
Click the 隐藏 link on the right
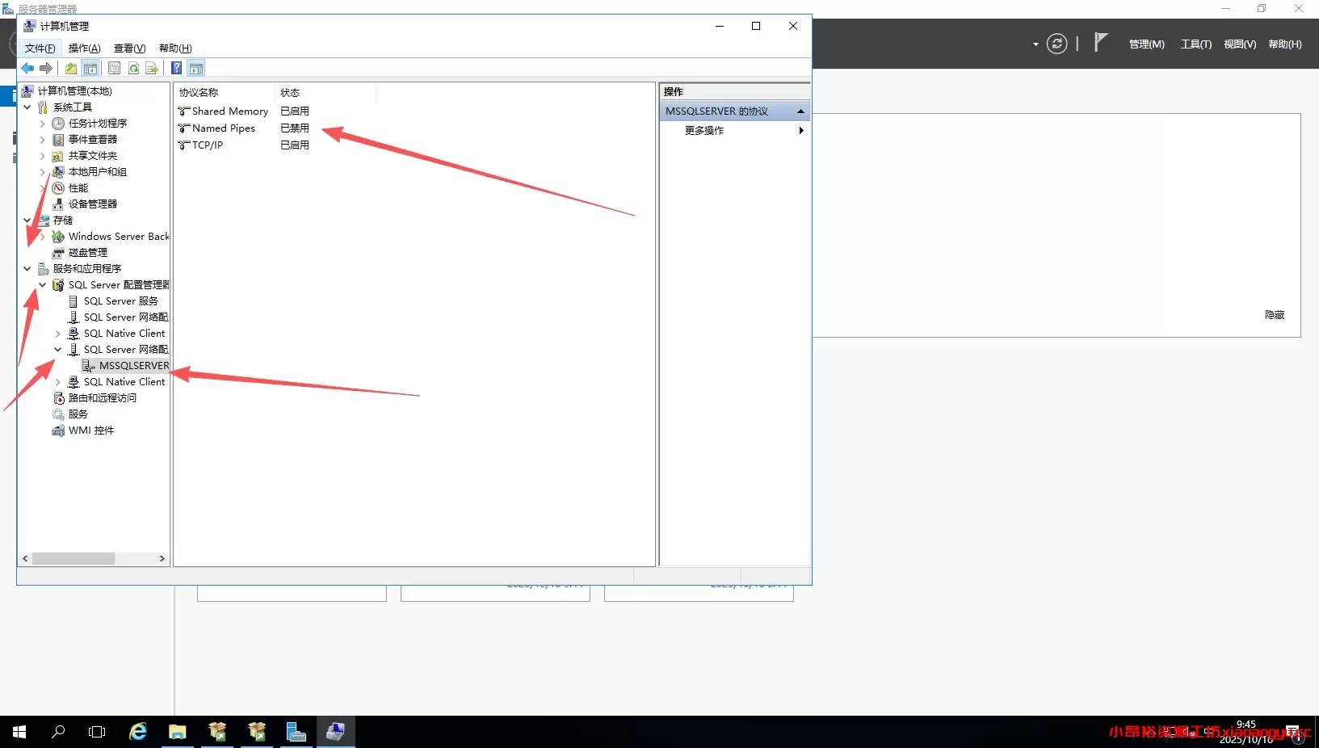coord(1274,315)
